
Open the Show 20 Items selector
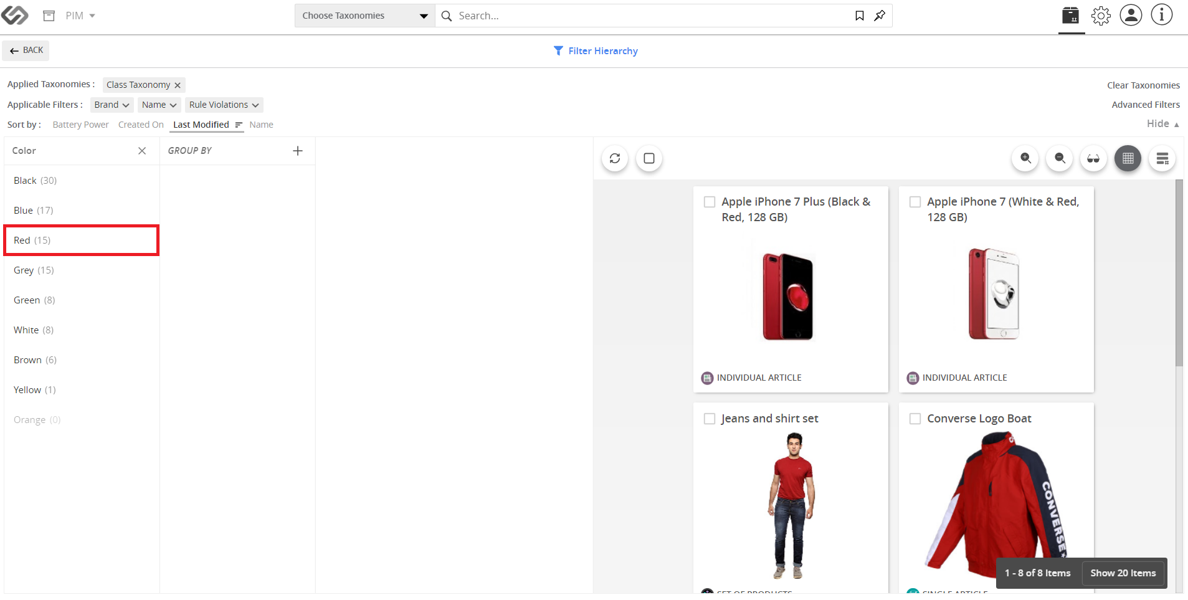coord(1123,573)
